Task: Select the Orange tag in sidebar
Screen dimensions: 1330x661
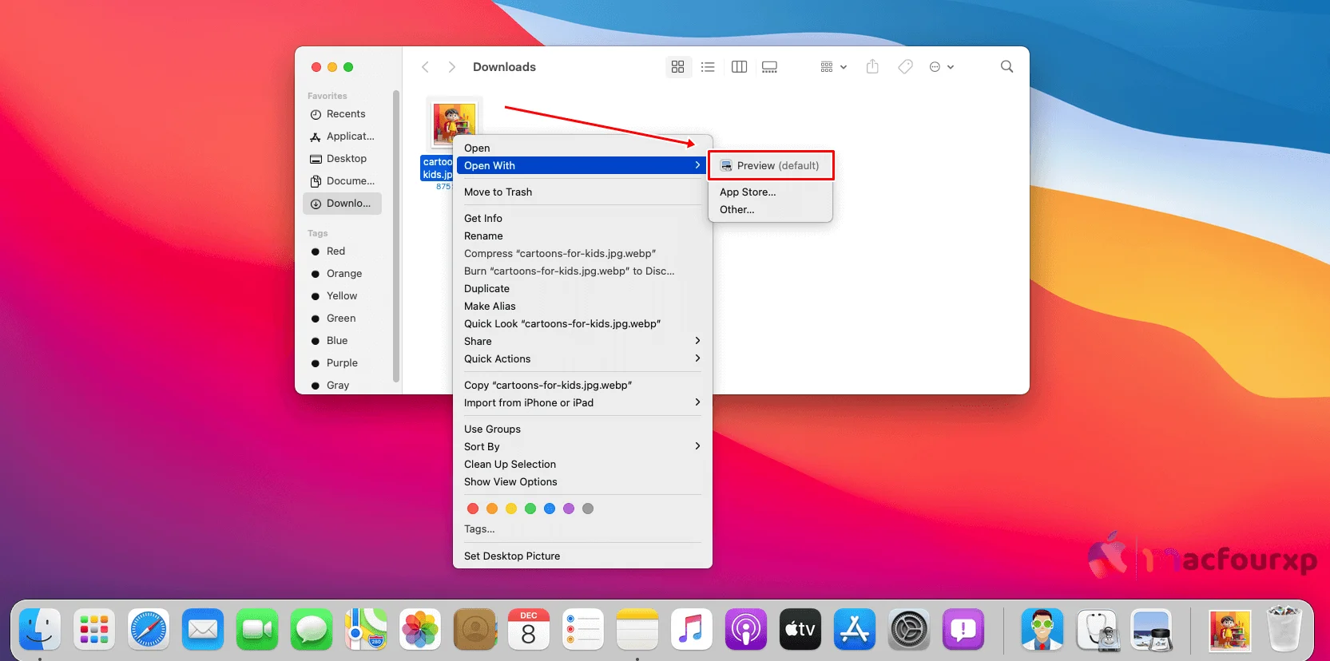Action: click(x=342, y=274)
